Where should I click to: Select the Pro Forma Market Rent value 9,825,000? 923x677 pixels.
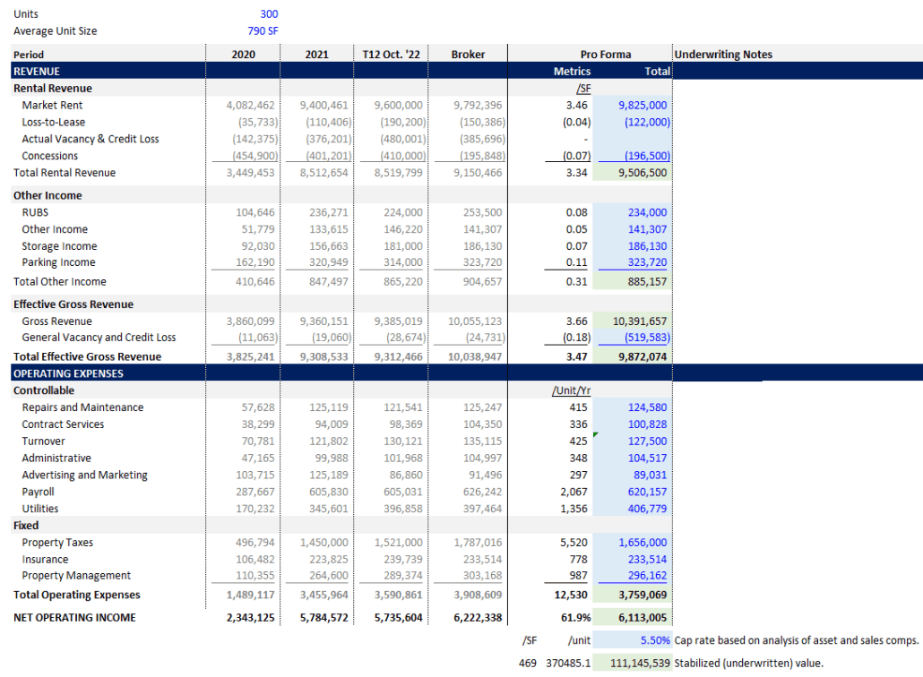[x=643, y=105]
